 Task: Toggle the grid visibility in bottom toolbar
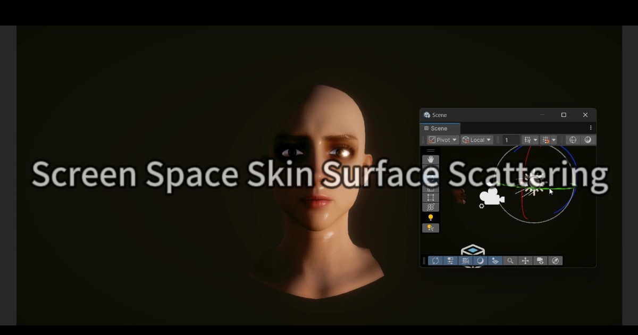point(466,261)
